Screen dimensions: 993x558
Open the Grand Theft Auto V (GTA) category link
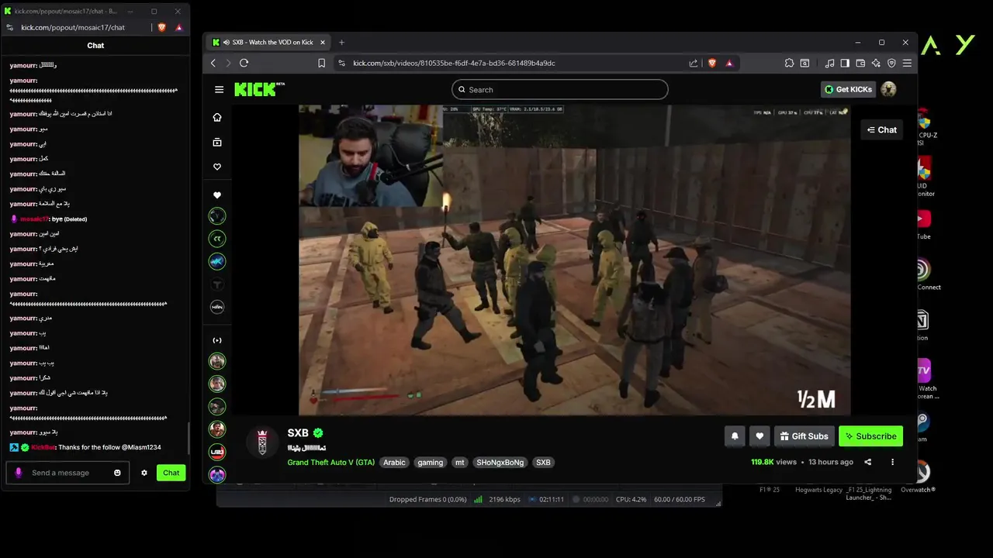331,463
